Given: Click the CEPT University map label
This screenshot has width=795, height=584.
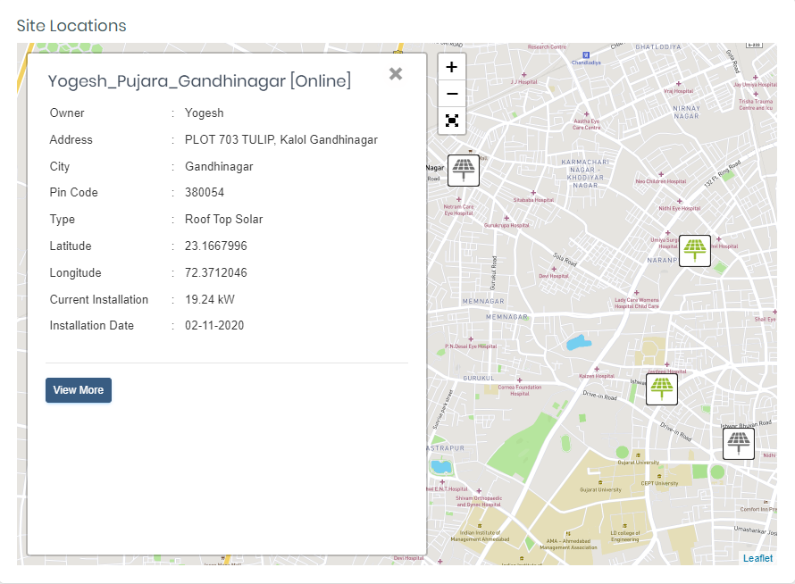Looking at the screenshot, I should [659, 483].
